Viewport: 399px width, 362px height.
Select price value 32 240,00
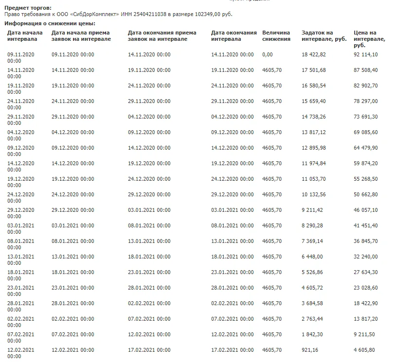(x=365, y=257)
